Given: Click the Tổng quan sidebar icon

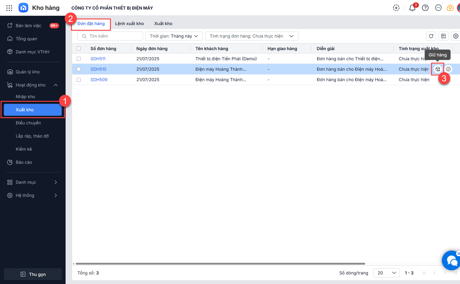Looking at the screenshot, I should click(x=10, y=39).
